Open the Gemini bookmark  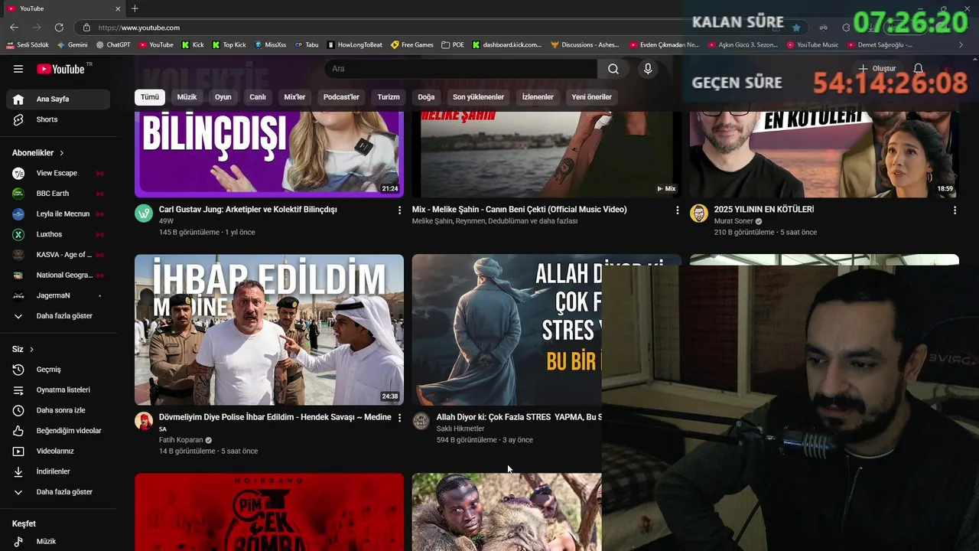pyautogui.click(x=73, y=45)
